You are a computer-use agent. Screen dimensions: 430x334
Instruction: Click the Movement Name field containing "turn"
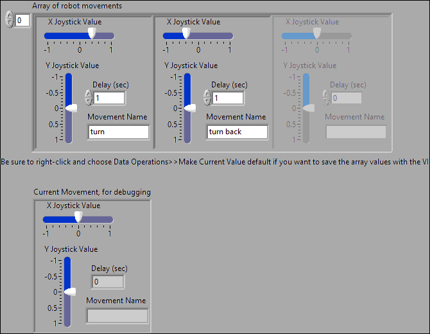point(118,132)
